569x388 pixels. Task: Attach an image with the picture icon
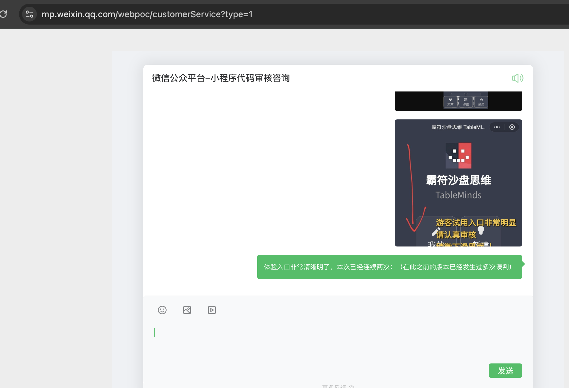coord(187,310)
